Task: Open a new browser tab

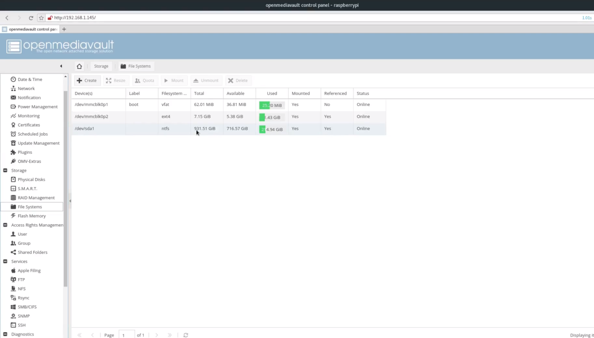Action: pos(64,29)
